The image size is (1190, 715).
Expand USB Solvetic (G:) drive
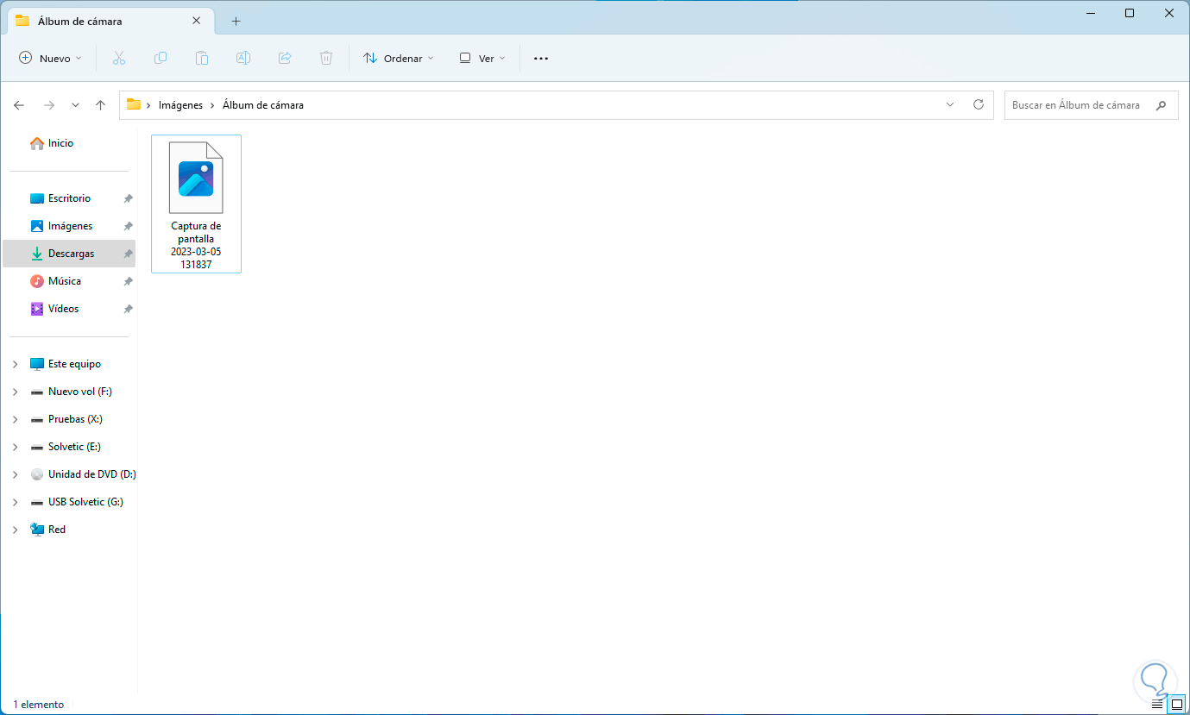pos(15,502)
